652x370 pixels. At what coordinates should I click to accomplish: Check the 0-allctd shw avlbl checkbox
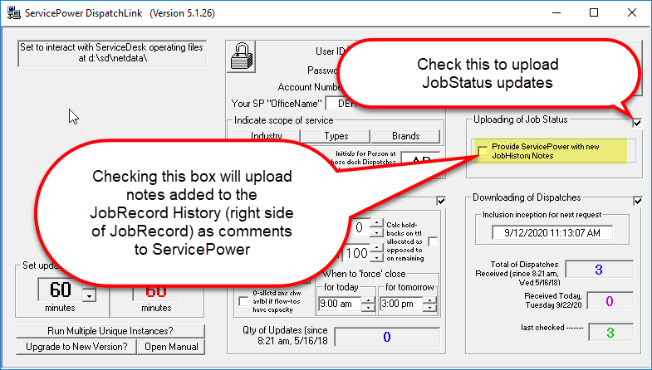coord(243,301)
